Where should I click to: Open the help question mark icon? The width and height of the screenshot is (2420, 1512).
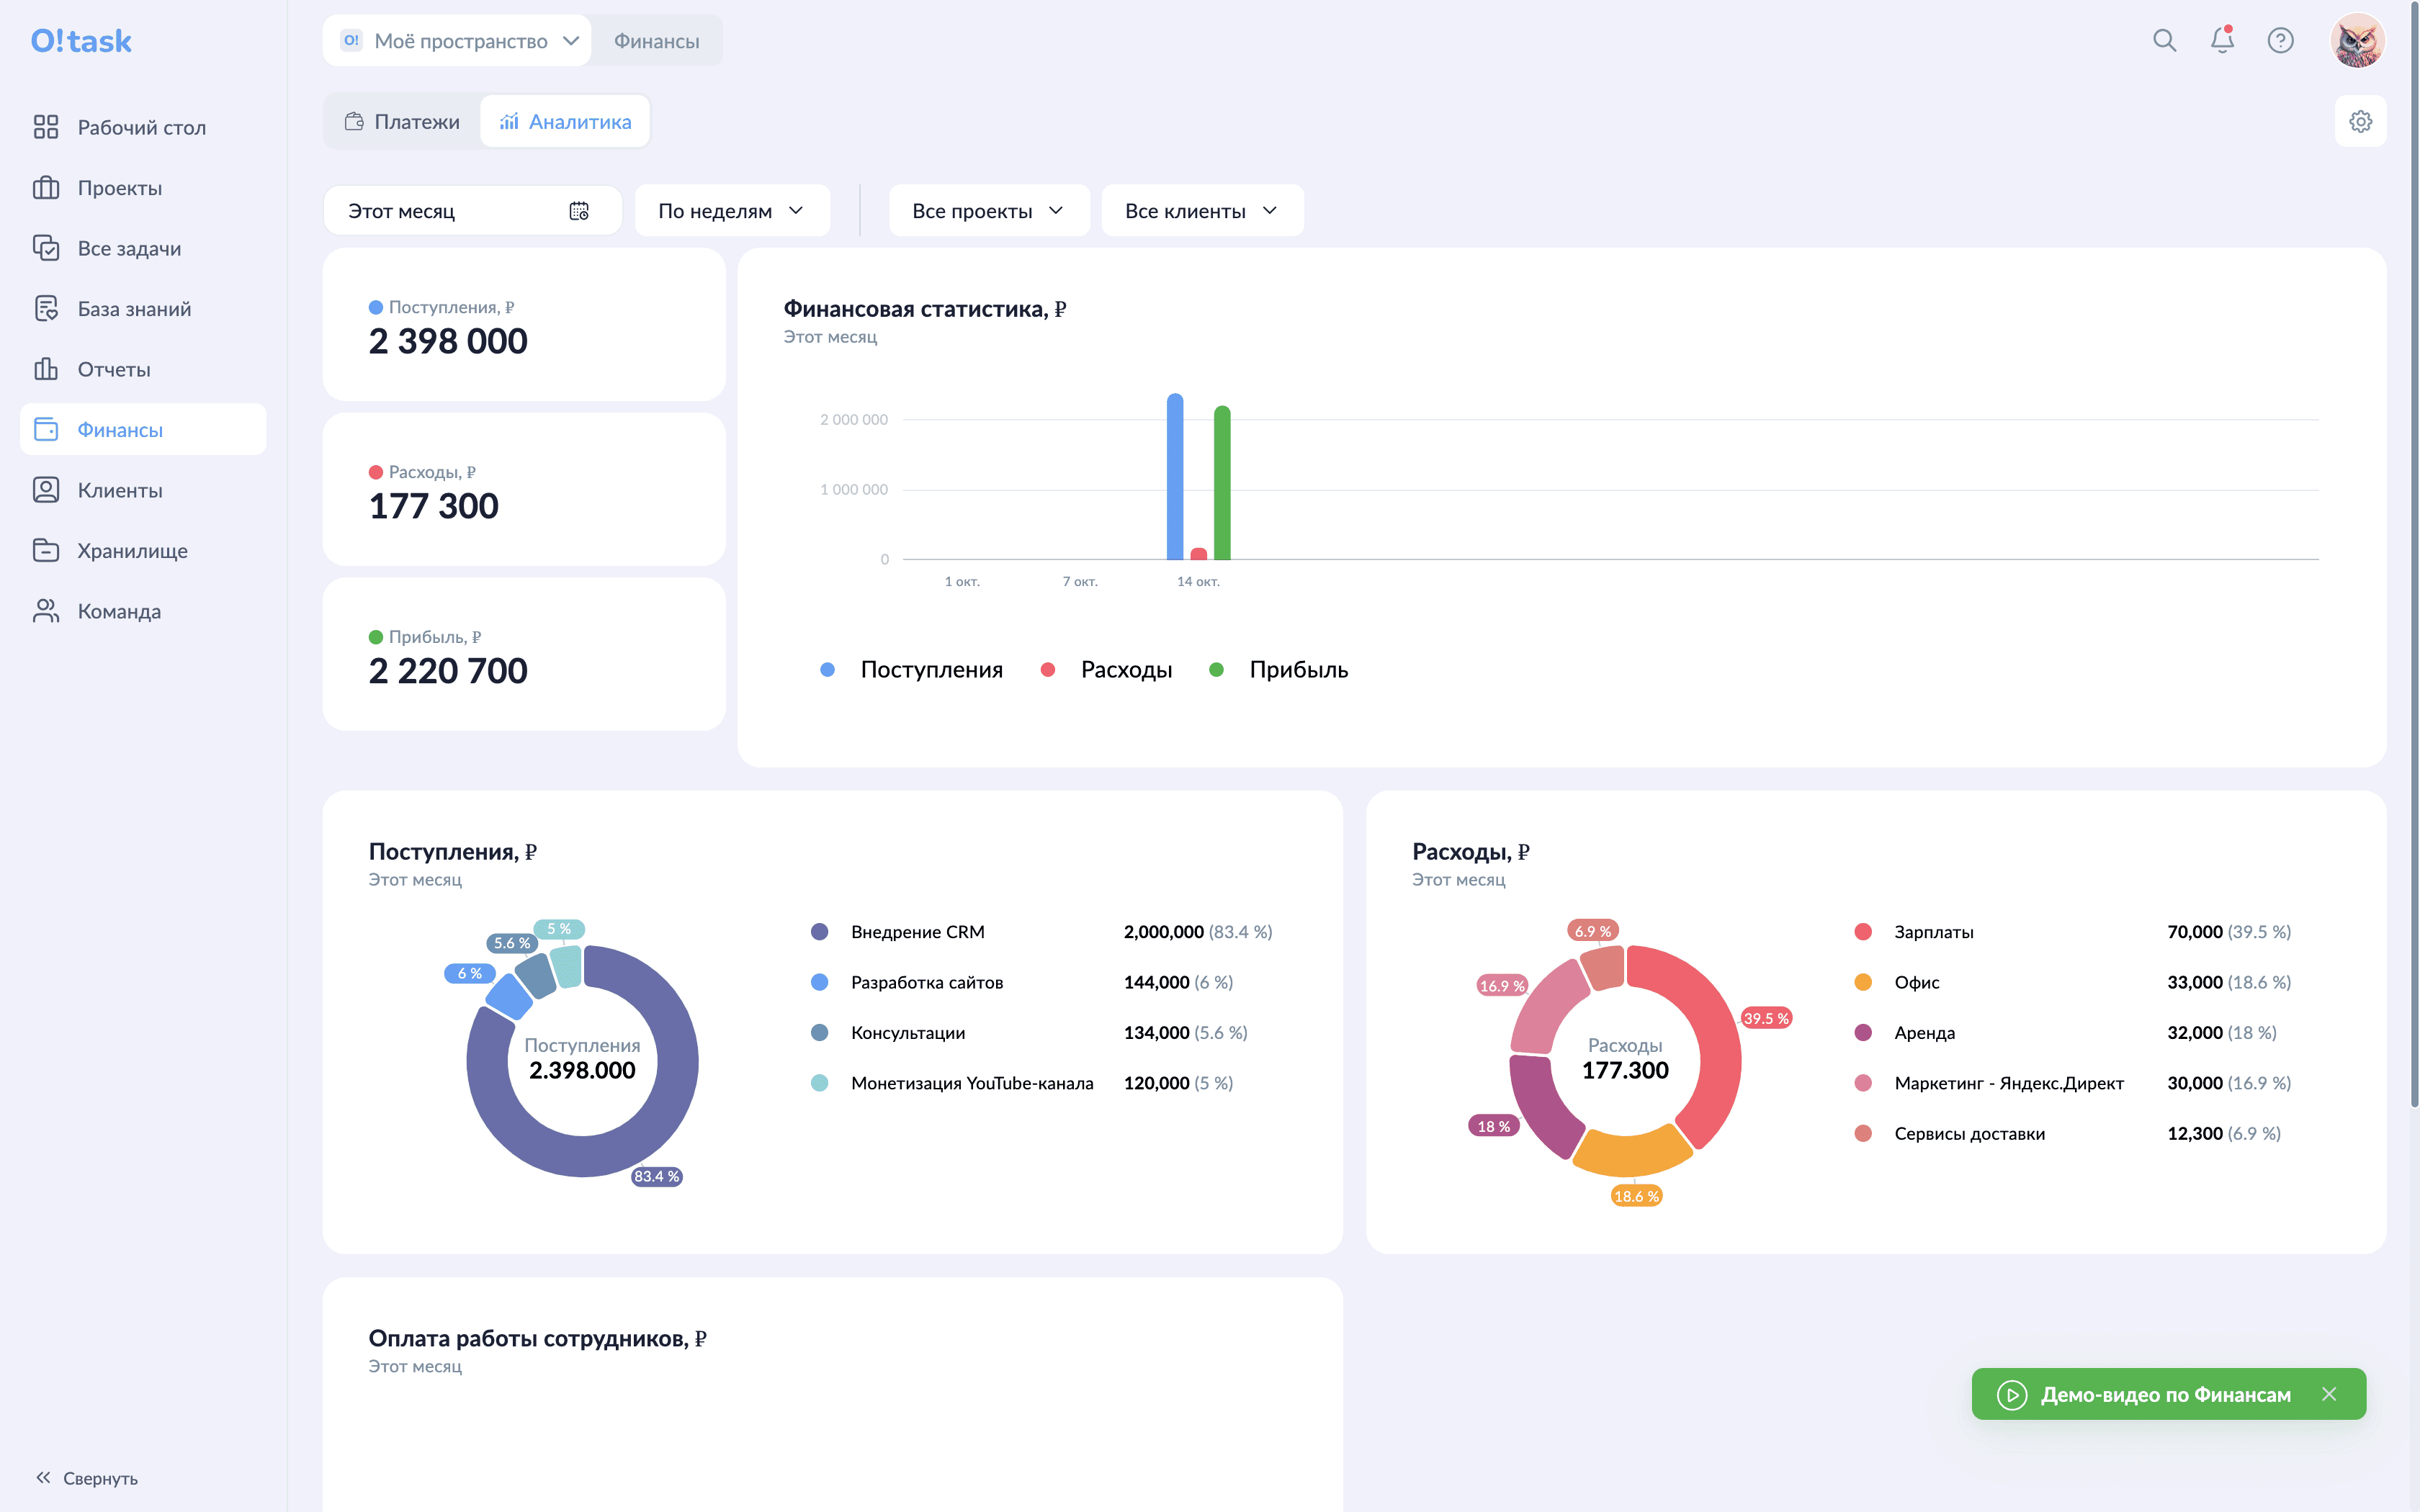(2280, 41)
